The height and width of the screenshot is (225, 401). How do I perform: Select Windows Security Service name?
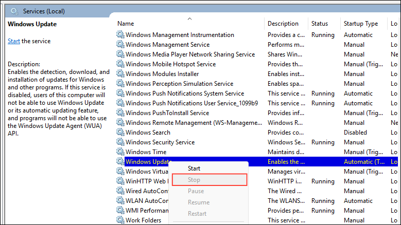tap(160, 142)
